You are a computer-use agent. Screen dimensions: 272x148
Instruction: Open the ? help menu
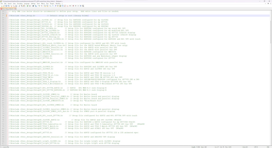coord(62,4)
